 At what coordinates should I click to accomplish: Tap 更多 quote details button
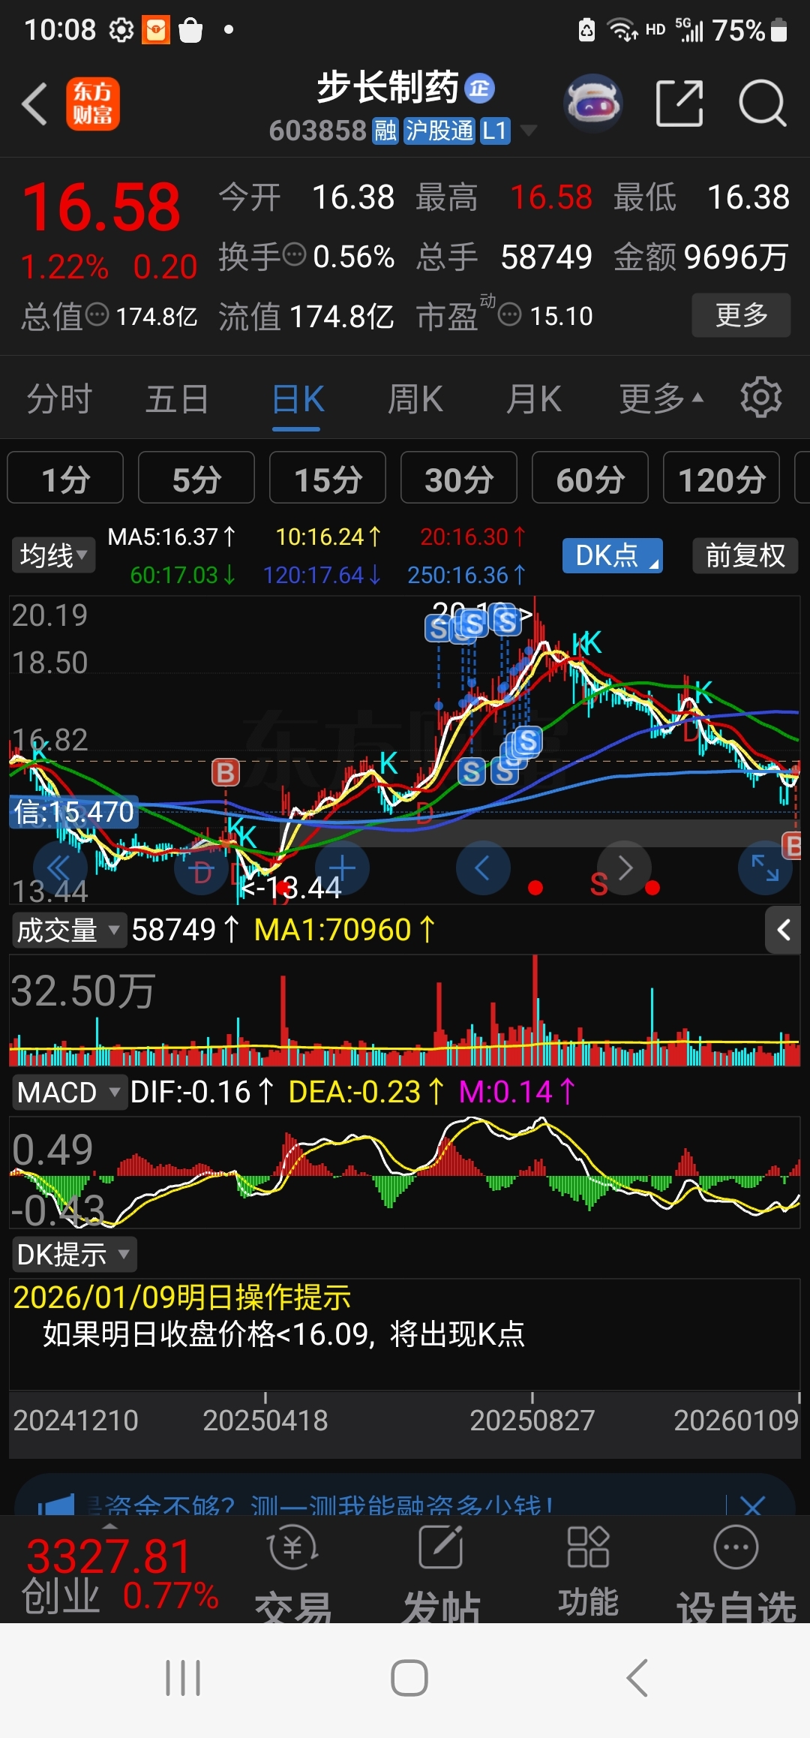(x=741, y=315)
